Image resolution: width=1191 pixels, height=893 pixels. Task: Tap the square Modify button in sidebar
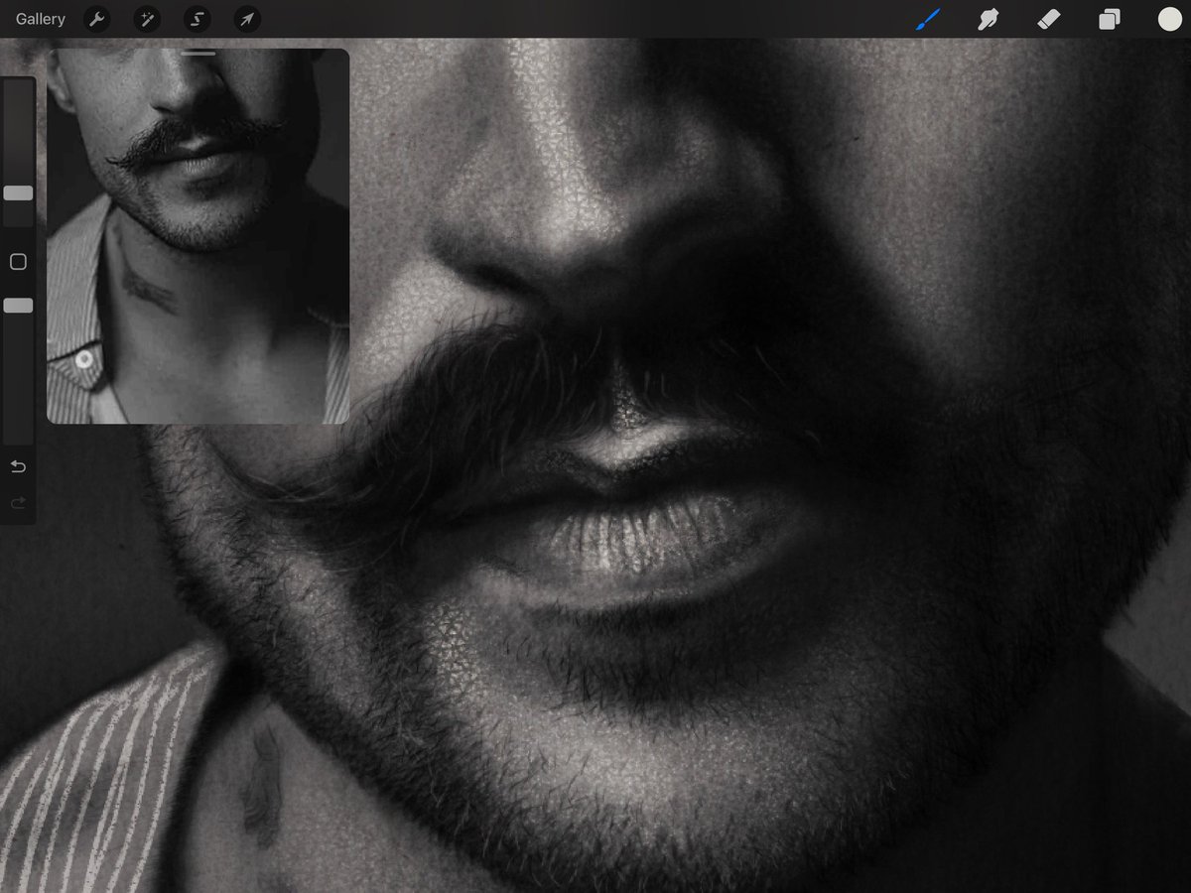[18, 262]
